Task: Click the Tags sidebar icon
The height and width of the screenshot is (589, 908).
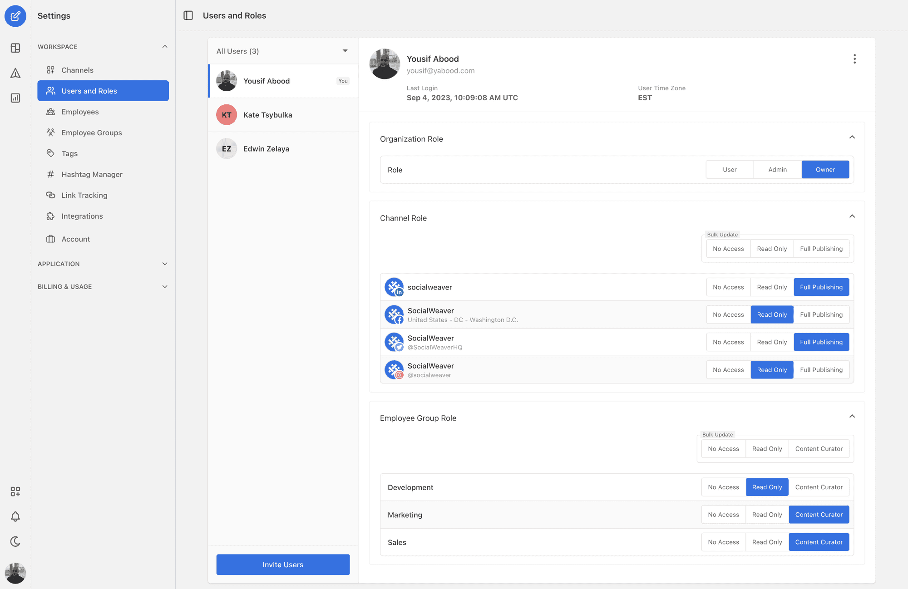Action: tap(50, 153)
